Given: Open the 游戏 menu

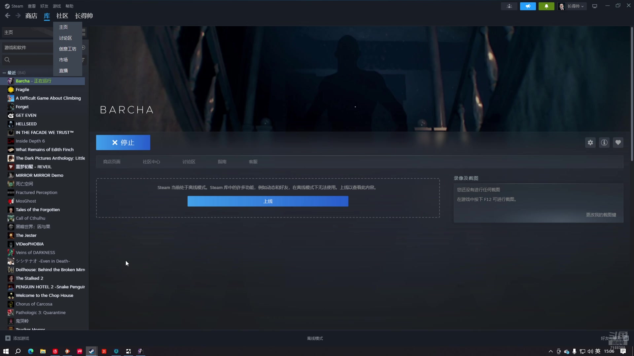Looking at the screenshot, I should pyautogui.click(x=57, y=6).
